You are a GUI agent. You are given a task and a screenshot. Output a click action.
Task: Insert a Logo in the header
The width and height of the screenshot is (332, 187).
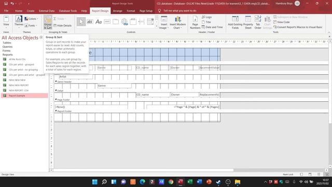206,17
